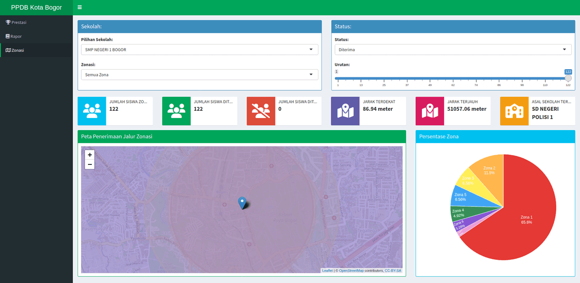Zoom out the map with minus button

point(89,164)
